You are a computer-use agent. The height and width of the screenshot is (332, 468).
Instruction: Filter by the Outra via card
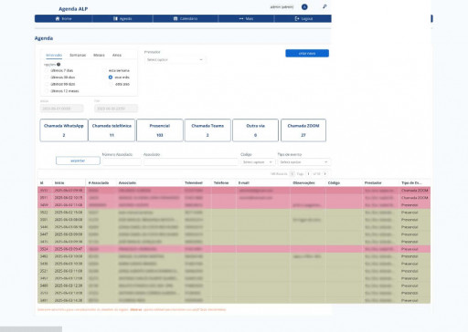255,130
